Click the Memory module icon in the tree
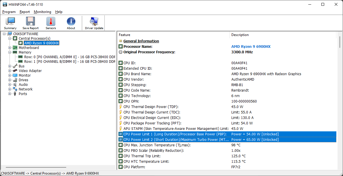The width and height of the screenshot is (343, 176). point(15,52)
